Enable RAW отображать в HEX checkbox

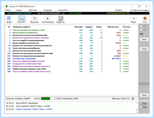pos(55,99)
